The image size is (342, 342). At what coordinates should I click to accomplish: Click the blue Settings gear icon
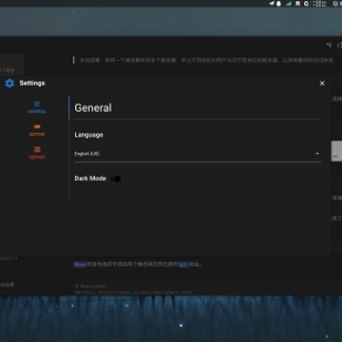click(x=9, y=84)
